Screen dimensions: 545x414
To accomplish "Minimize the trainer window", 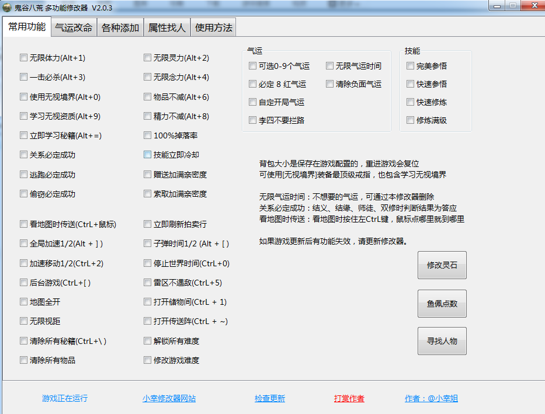I will tap(497, 6).
